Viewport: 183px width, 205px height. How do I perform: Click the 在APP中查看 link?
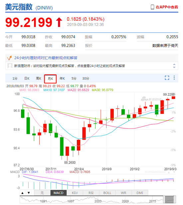(167, 7)
